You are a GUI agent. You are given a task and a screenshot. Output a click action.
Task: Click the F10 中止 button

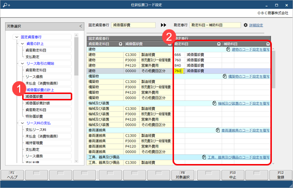tap(233, 175)
